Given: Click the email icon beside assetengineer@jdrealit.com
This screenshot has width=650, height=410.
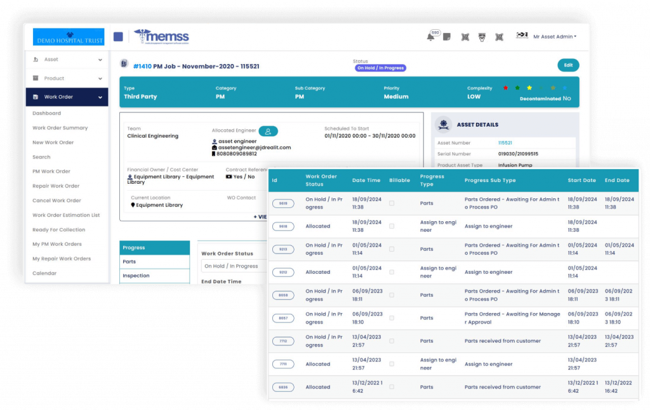Looking at the screenshot, I should (x=215, y=148).
